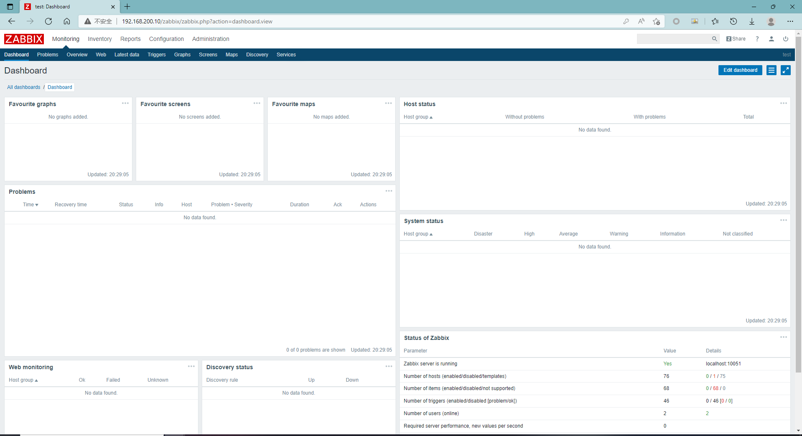The width and height of the screenshot is (802, 436).
Task: Open browser history icon
Action: pyautogui.click(x=733, y=21)
